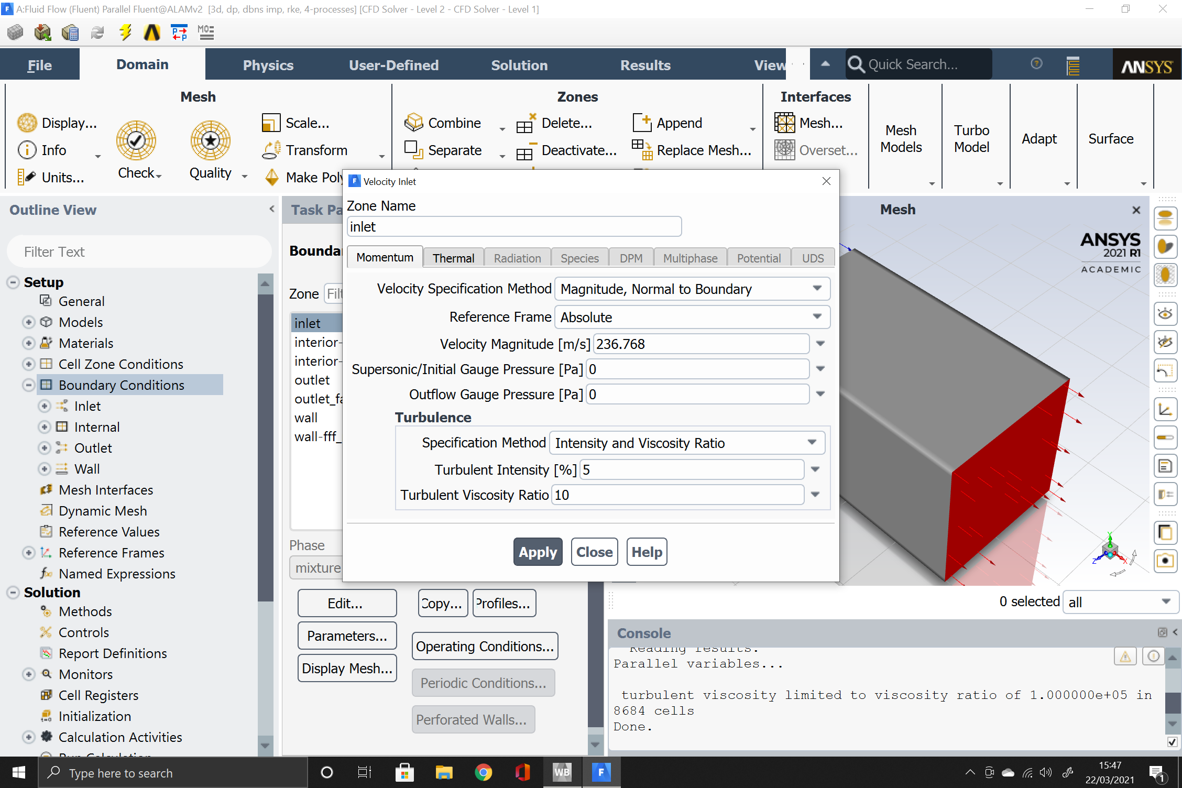Click the Append mesh icon

click(x=642, y=123)
